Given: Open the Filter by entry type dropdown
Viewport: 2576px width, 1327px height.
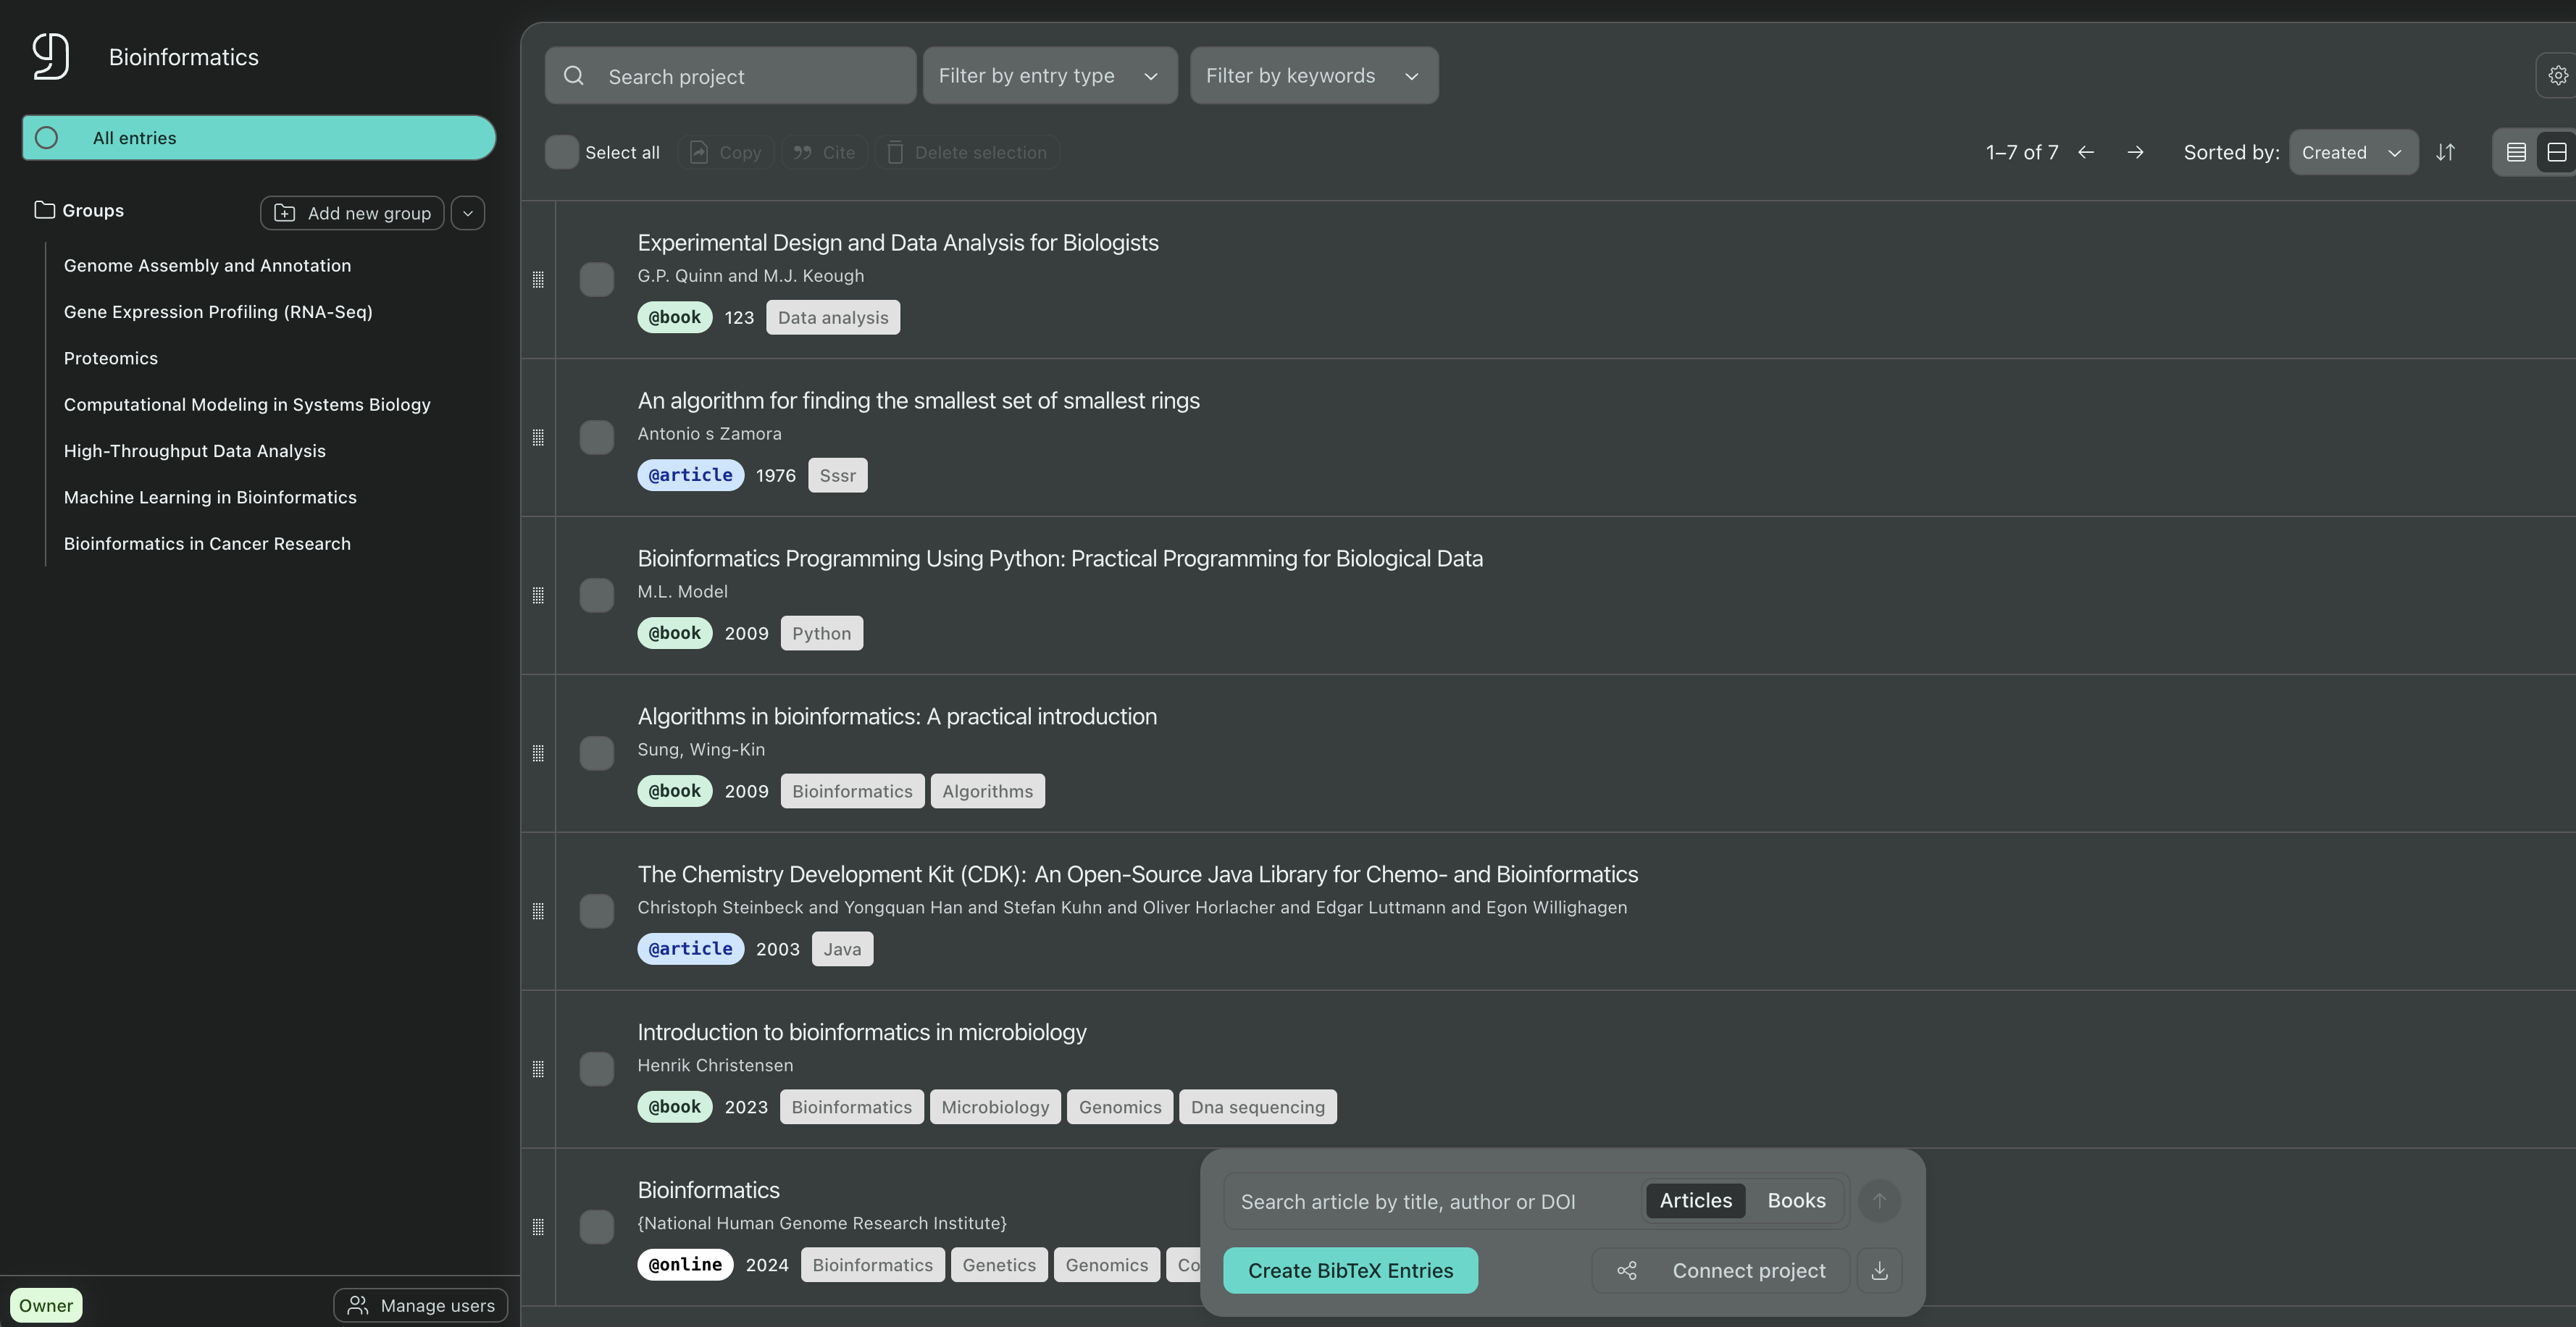Looking at the screenshot, I should point(1049,75).
